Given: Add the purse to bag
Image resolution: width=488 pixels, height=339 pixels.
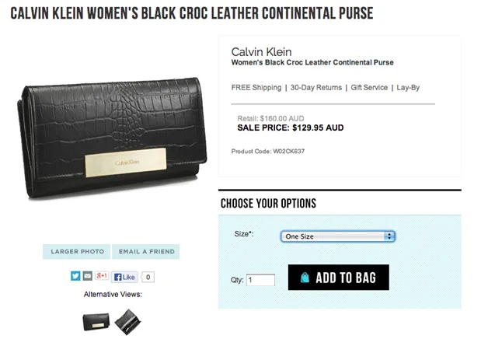Looking at the screenshot, I should click(338, 278).
